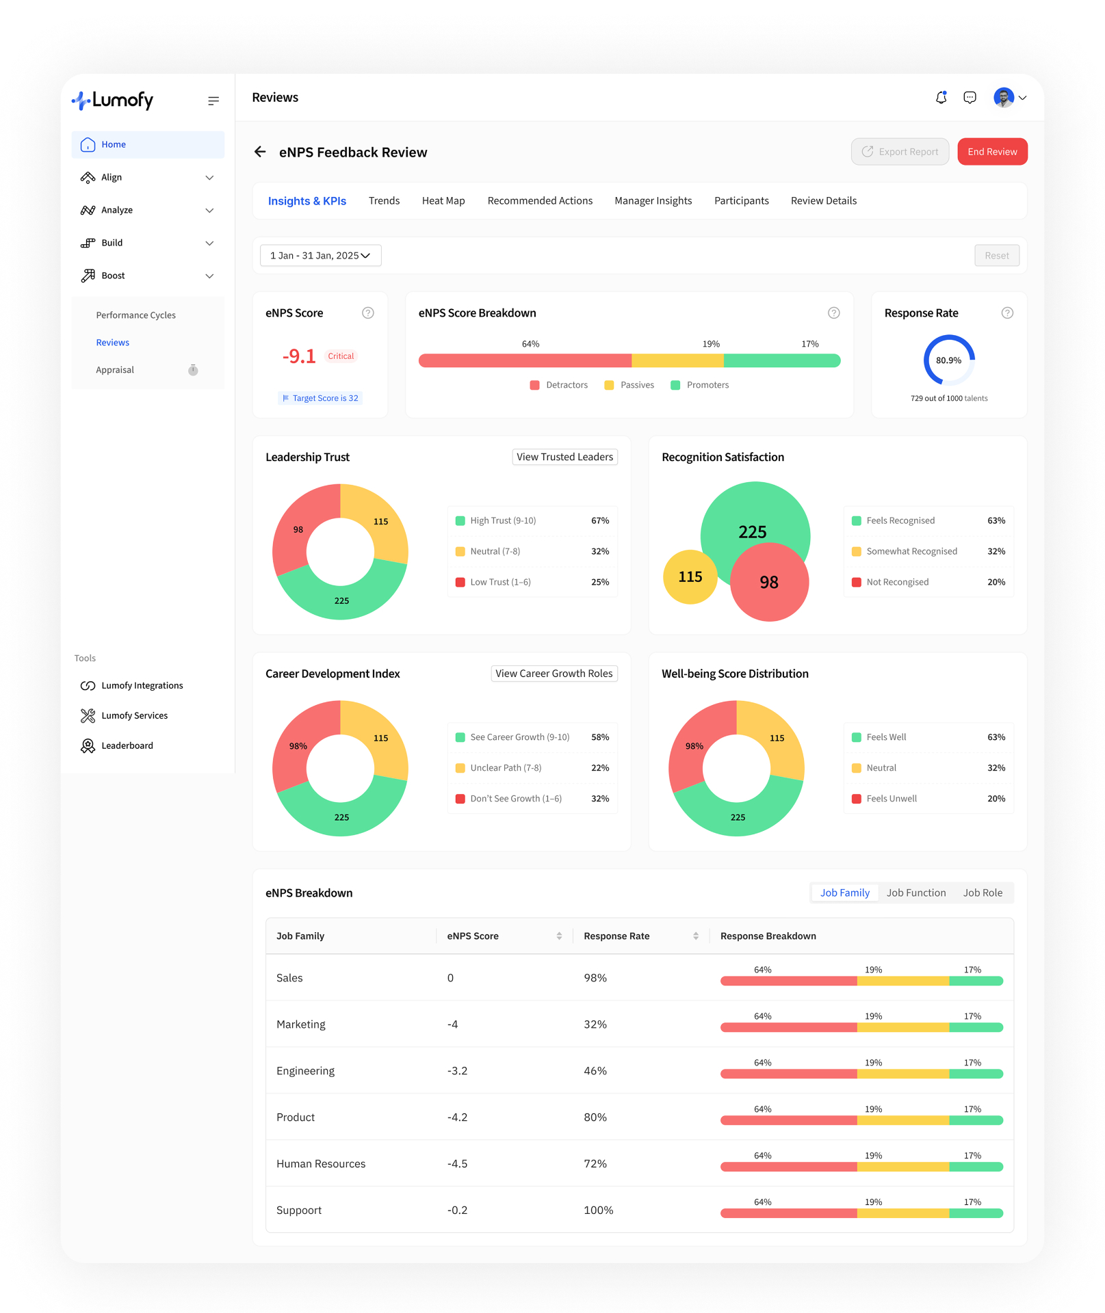
Task: Select Job Role breakdown toggle
Action: tap(983, 892)
